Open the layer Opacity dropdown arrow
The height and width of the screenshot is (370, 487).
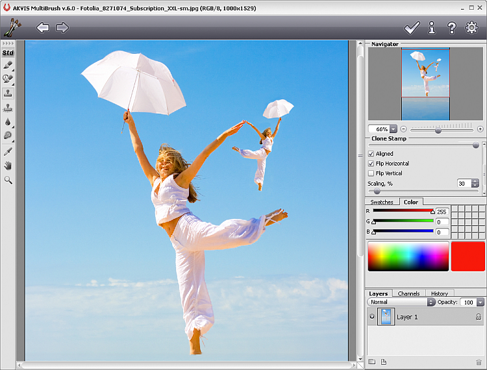pos(480,302)
